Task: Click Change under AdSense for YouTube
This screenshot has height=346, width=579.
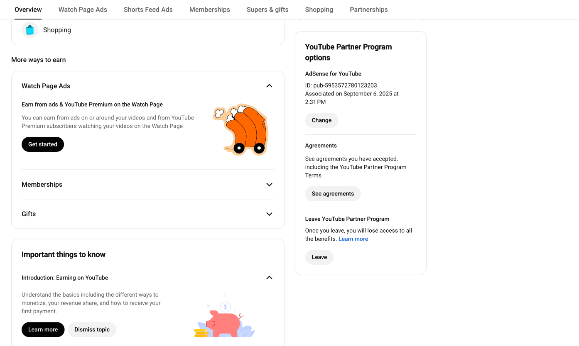Action: (x=321, y=120)
